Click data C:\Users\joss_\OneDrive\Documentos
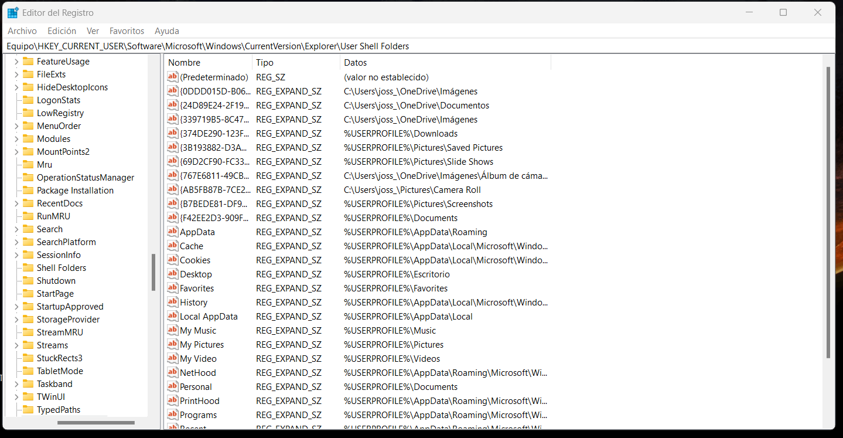Image resolution: width=843 pixels, height=438 pixels. point(417,105)
